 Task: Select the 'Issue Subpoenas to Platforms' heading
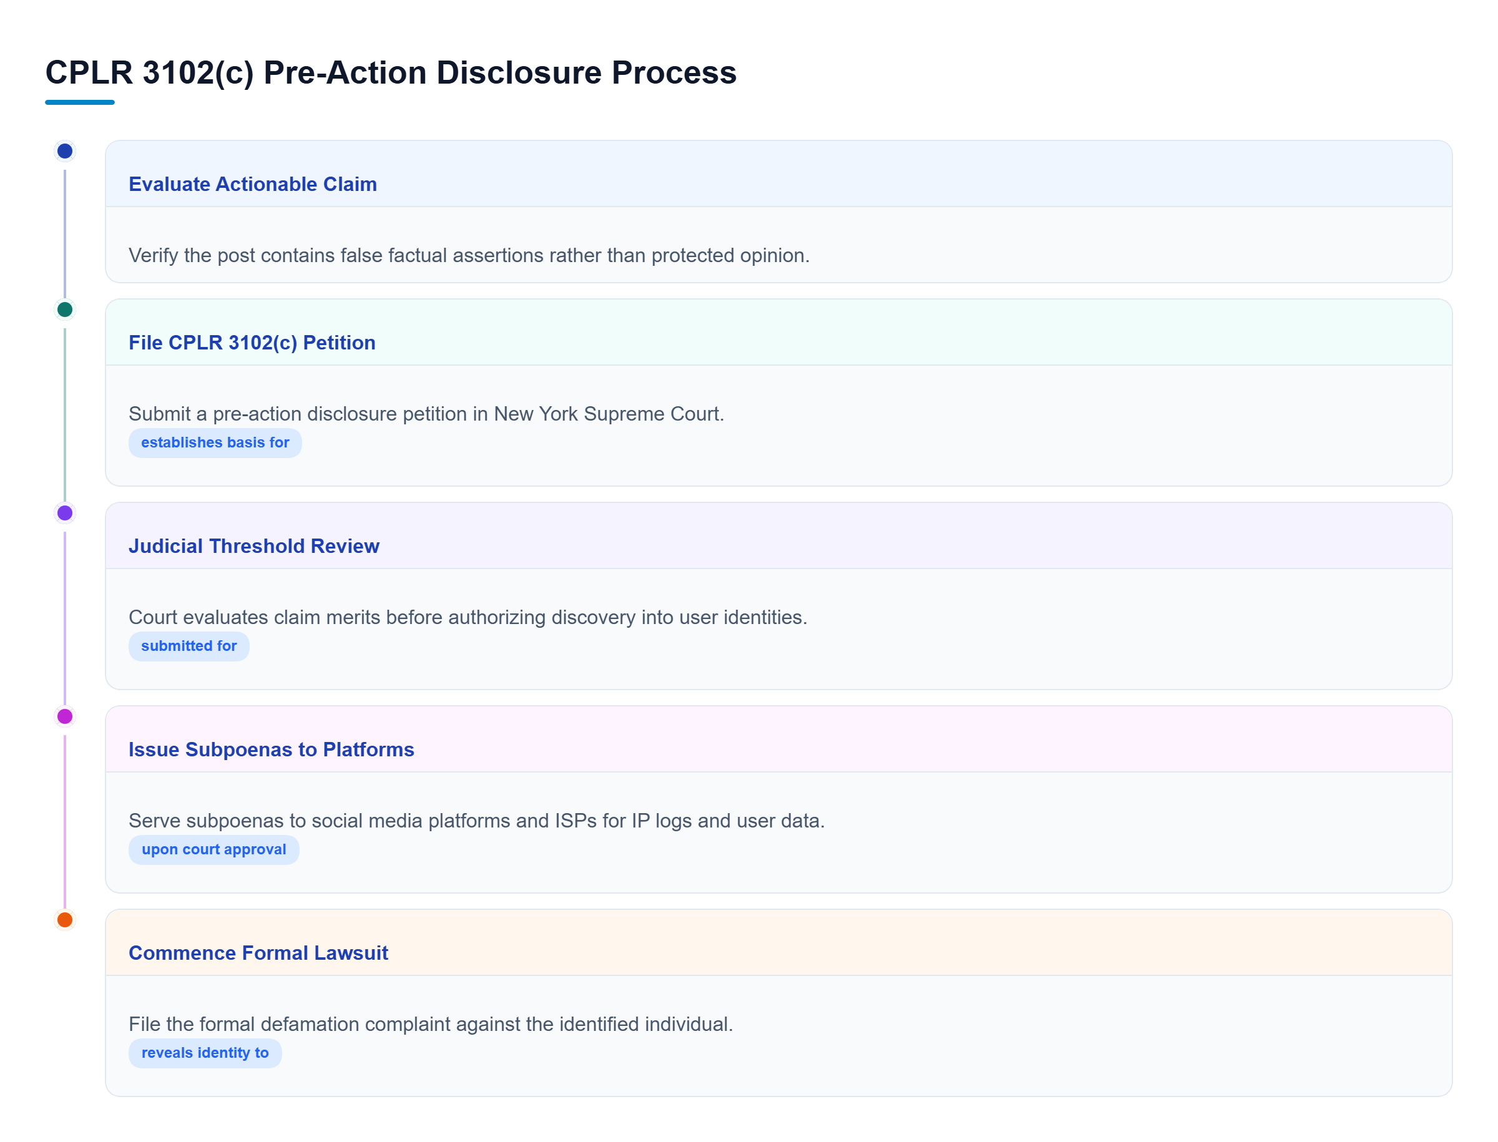point(271,749)
